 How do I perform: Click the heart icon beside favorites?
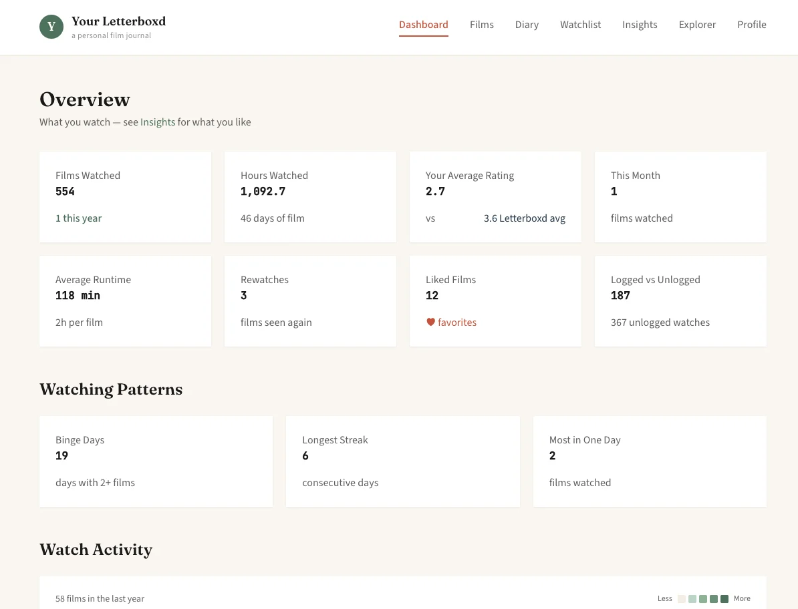pos(430,322)
